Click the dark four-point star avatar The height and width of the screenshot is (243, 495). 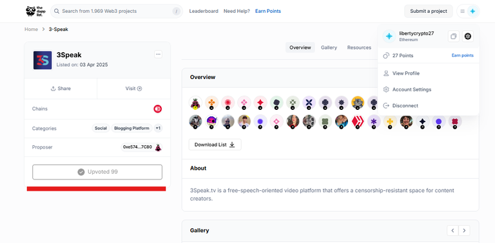tap(422, 122)
